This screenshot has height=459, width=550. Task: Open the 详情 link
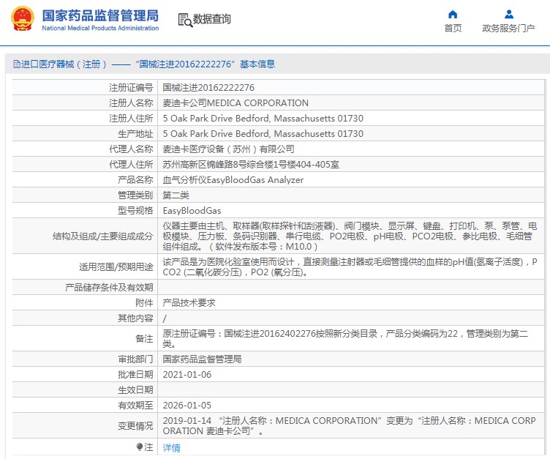click(x=171, y=447)
